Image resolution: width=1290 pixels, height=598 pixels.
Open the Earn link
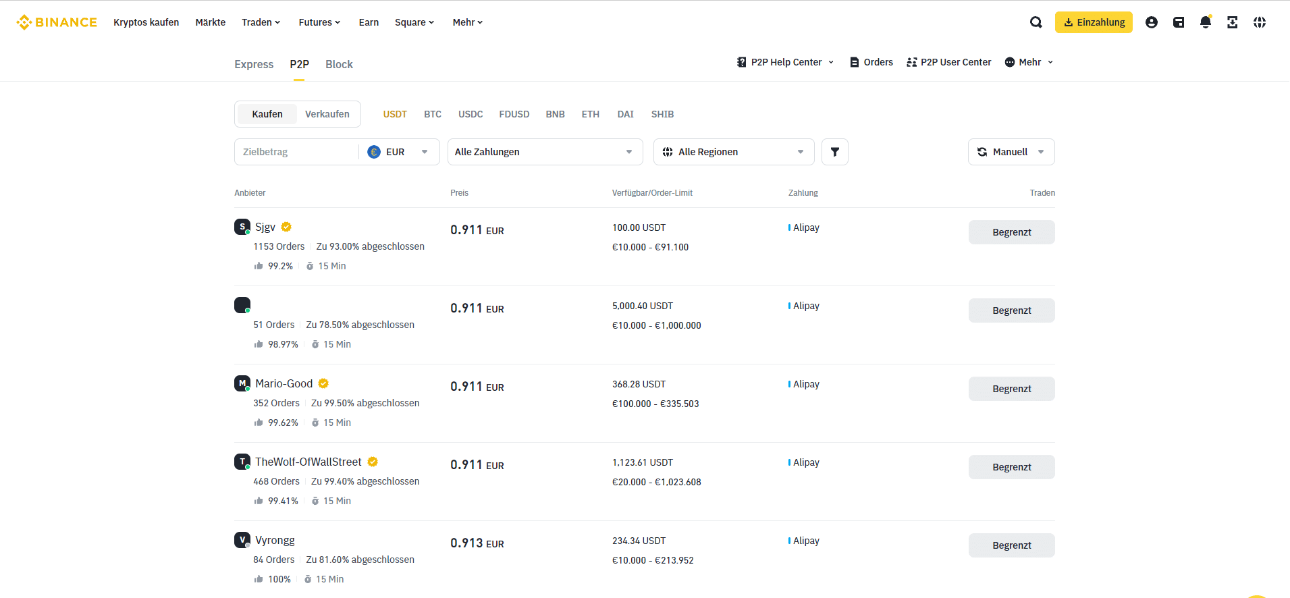tap(369, 22)
